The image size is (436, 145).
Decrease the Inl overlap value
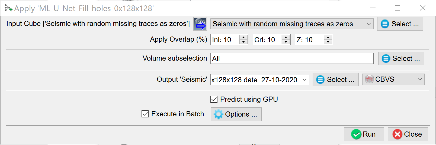point(243,42)
